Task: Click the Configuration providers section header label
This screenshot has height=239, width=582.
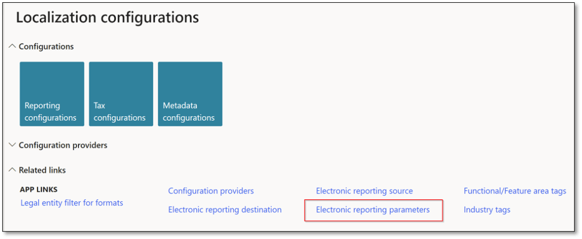Action: [63, 145]
